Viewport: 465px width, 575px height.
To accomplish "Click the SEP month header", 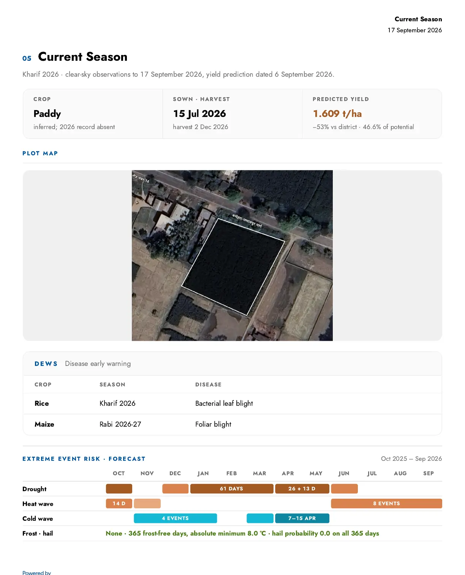I will [429, 473].
